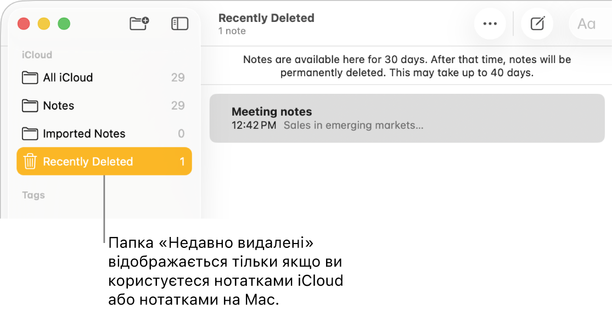The height and width of the screenshot is (311, 612).
Task: Click the Imported Notes folder icon
Action: (30, 133)
